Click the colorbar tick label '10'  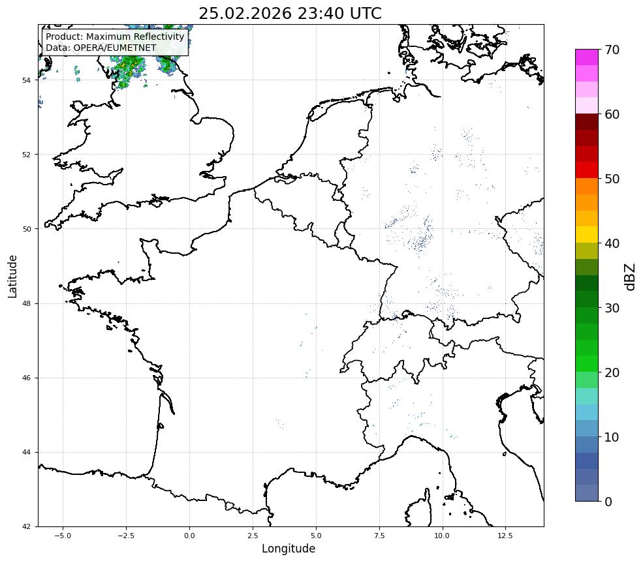pyautogui.click(x=612, y=437)
